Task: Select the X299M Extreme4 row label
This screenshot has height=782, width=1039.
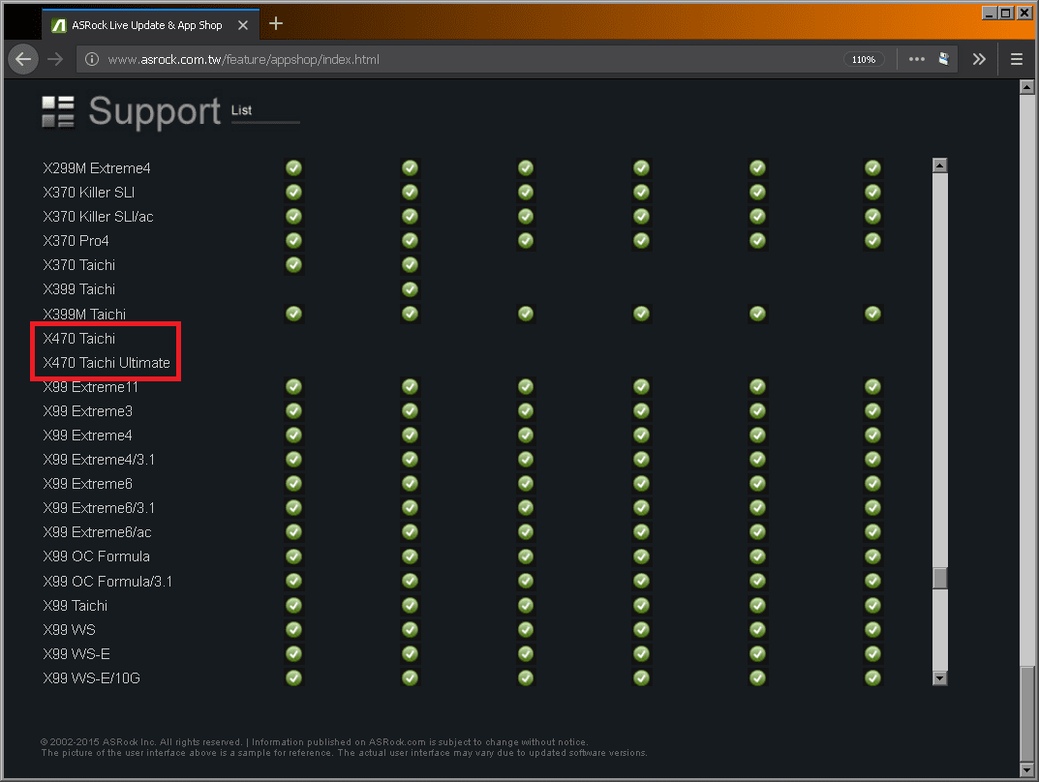Action: tap(97, 168)
